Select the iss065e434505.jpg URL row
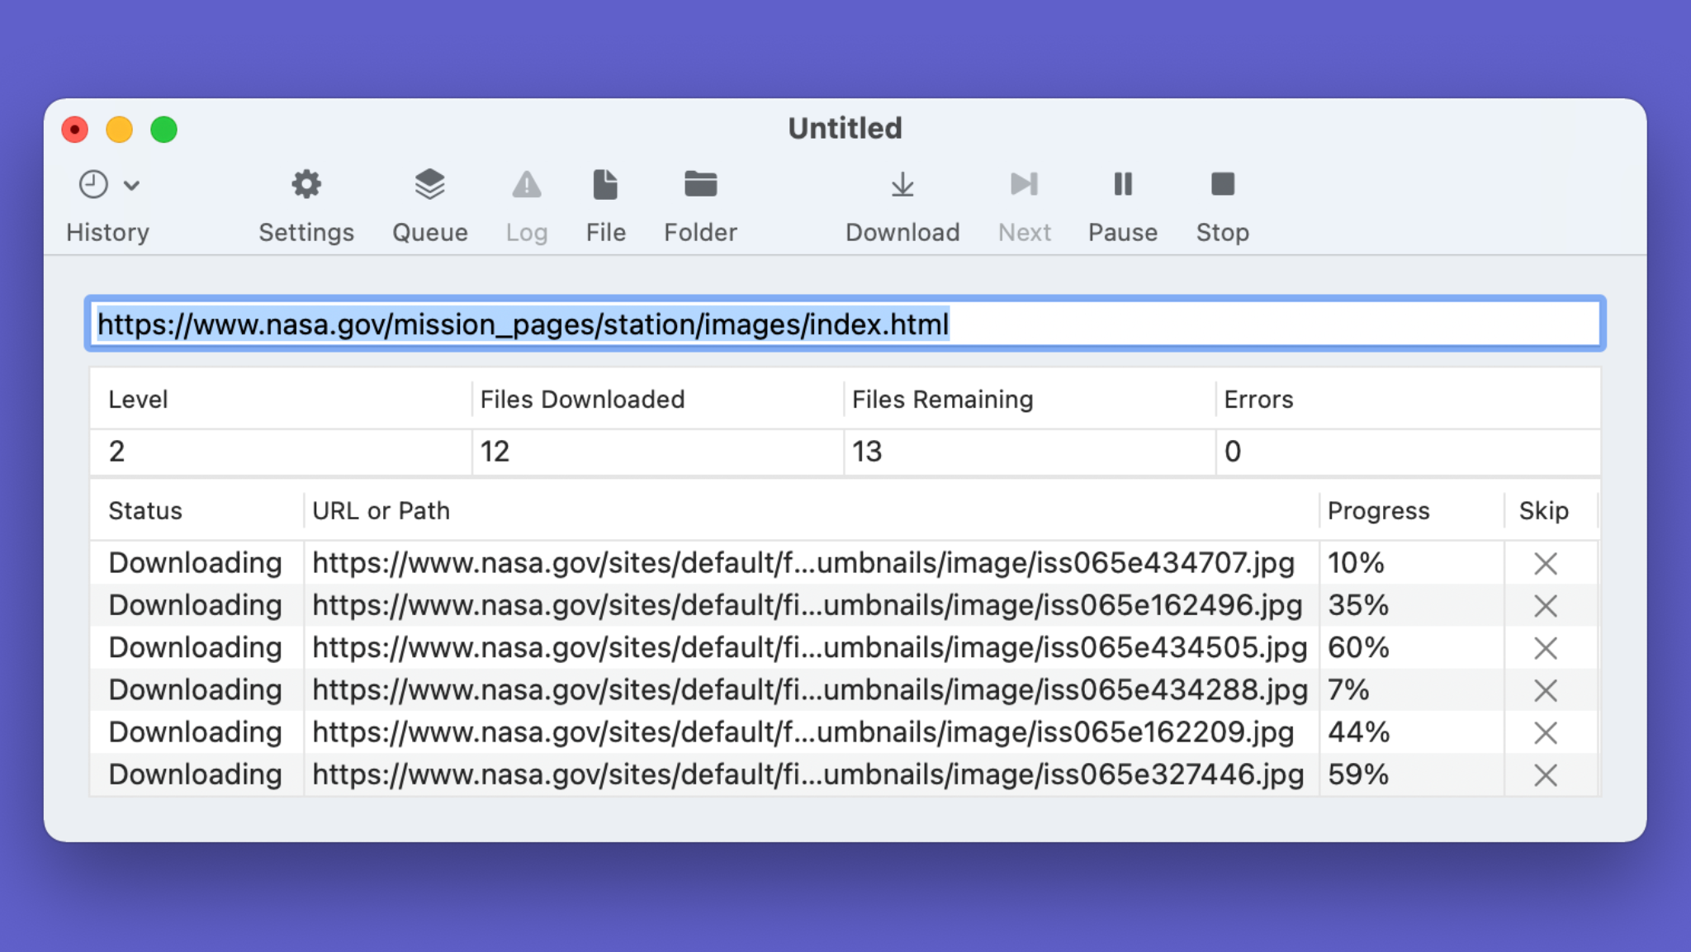Image resolution: width=1691 pixels, height=952 pixels. [809, 647]
